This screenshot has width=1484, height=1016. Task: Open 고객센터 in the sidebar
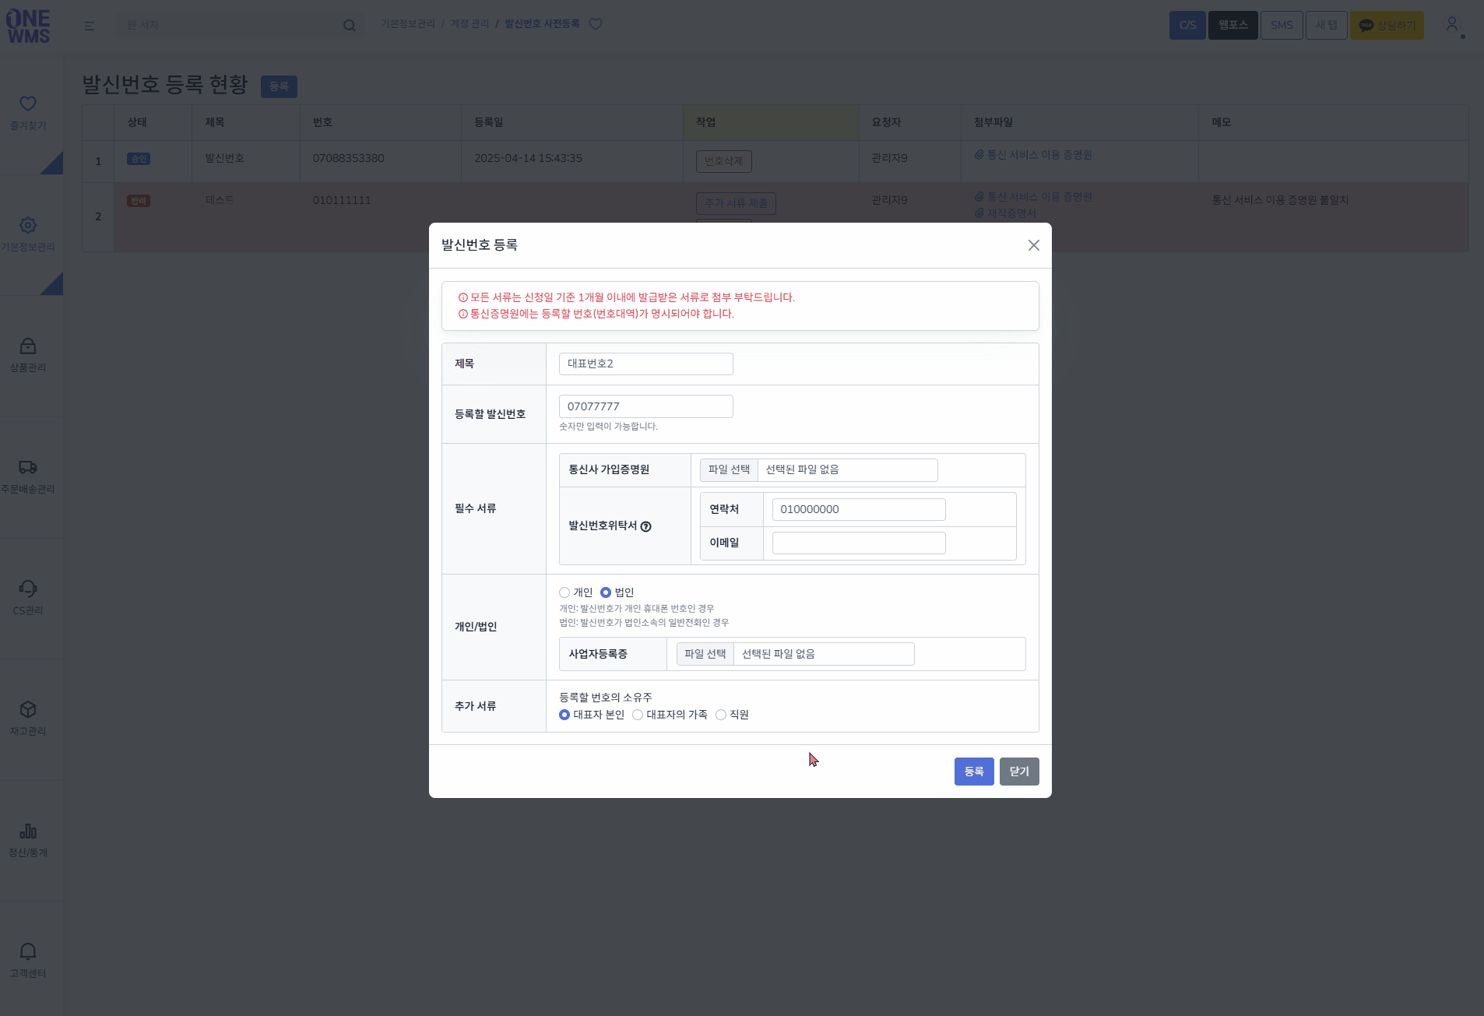[28, 962]
